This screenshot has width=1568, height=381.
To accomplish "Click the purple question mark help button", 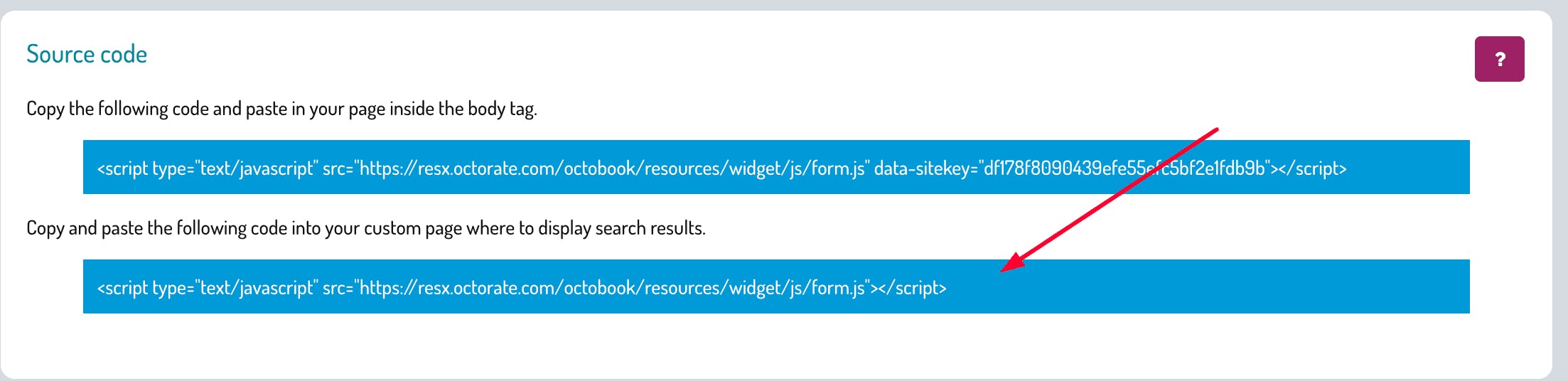I will tap(1499, 59).
